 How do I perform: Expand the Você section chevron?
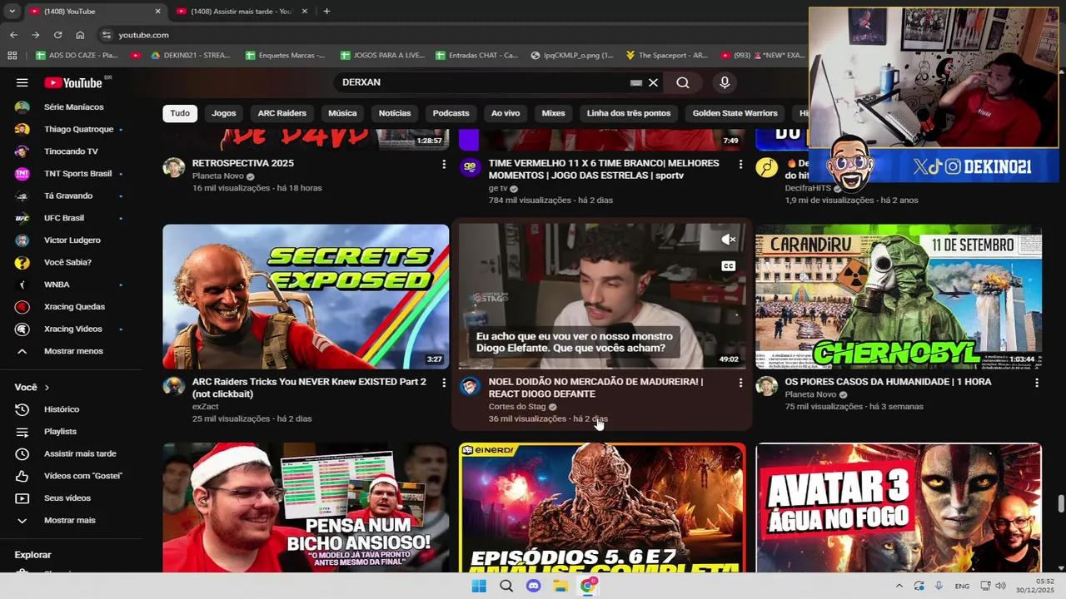coord(47,388)
